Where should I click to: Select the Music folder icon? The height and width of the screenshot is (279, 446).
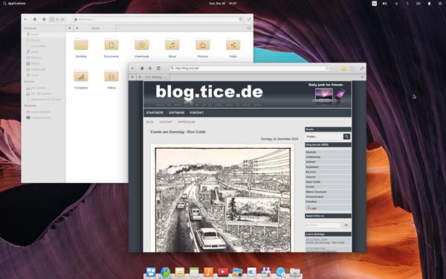[172, 45]
